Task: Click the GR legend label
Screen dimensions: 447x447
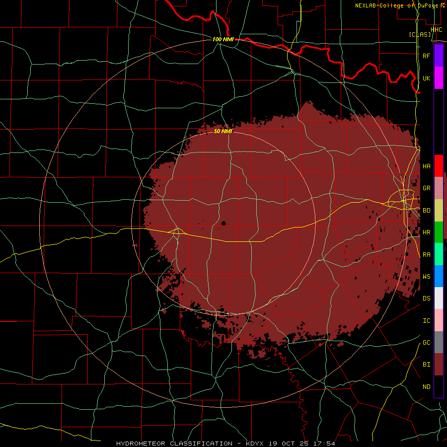Action: pyautogui.click(x=426, y=188)
